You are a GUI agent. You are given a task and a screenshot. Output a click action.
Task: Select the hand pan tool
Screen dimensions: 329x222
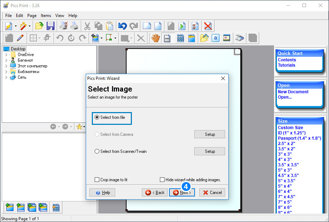(156, 38)
